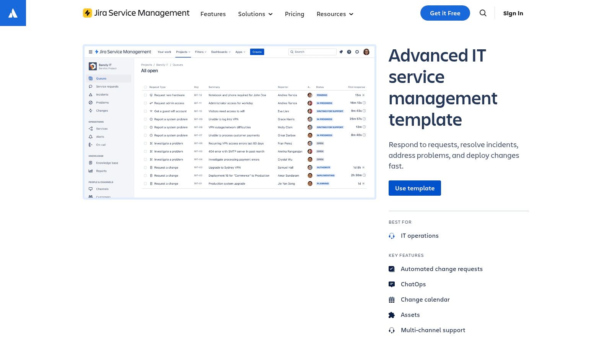Open Problems from the sidebar
The height and width of the screenshot is (344, 612).
pyautogui.click(x=102, y=102)
